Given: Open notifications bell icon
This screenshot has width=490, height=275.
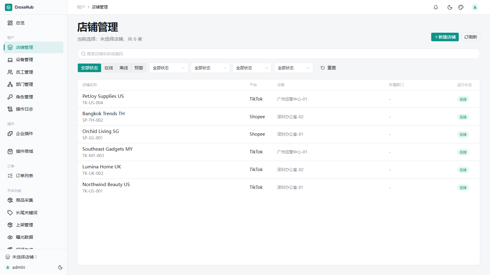Looking at the screenshot, I should (436, 7).
